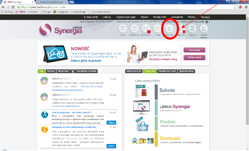This screenshot has height=151, width=249.
Task: Click the LIBRUS Synergia monitor thumbnail
Action: click(x=141, y=107)
